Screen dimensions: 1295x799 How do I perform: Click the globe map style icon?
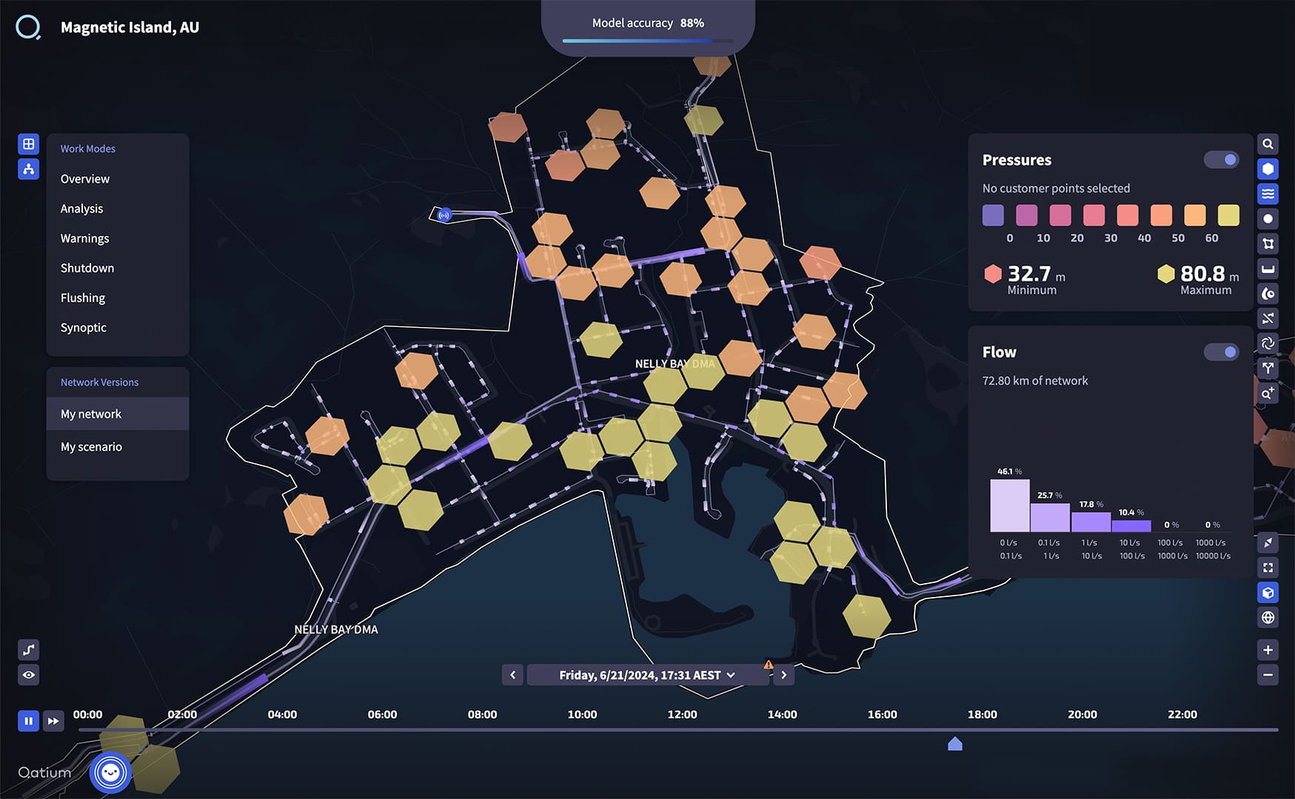(x=1268, y=618)
